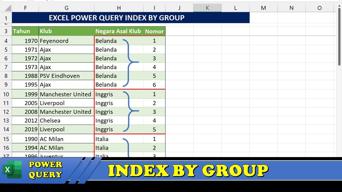The width and height of the screenshot is (342, 192).
Task: Click the "Tahun" table header cell
Action: point(25,31)
